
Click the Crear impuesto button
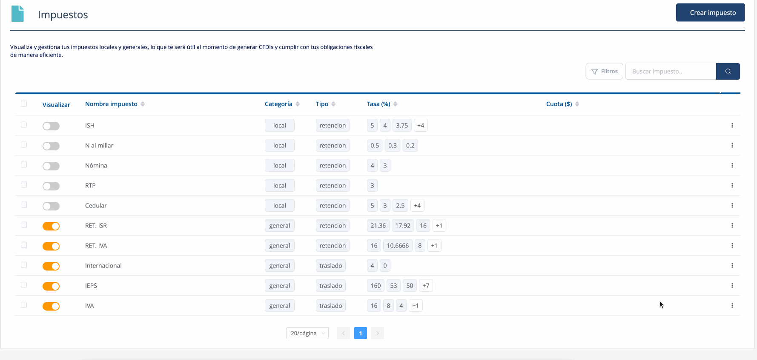(711, 12)
